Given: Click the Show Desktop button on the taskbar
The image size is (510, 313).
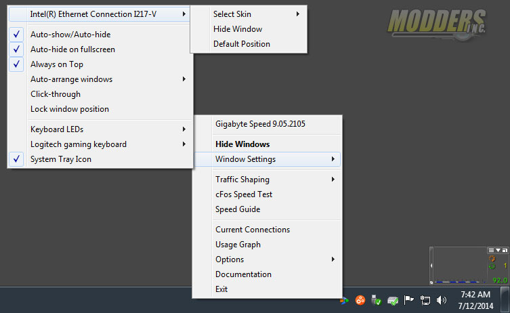Looking at the screenshot, I should (x=505, y=300).
